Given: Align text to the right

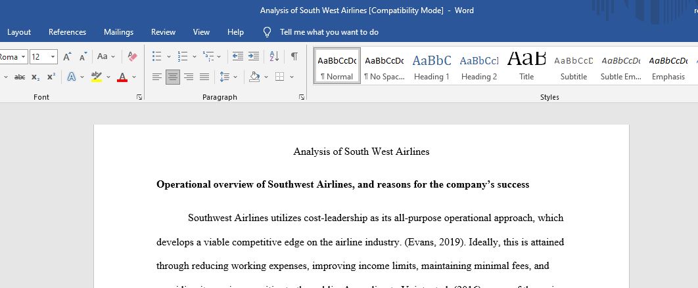Looking at the screenshot, I should [x=189, y=77].
